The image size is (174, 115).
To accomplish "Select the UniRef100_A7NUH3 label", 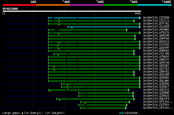I will click(x=156, y=57).
